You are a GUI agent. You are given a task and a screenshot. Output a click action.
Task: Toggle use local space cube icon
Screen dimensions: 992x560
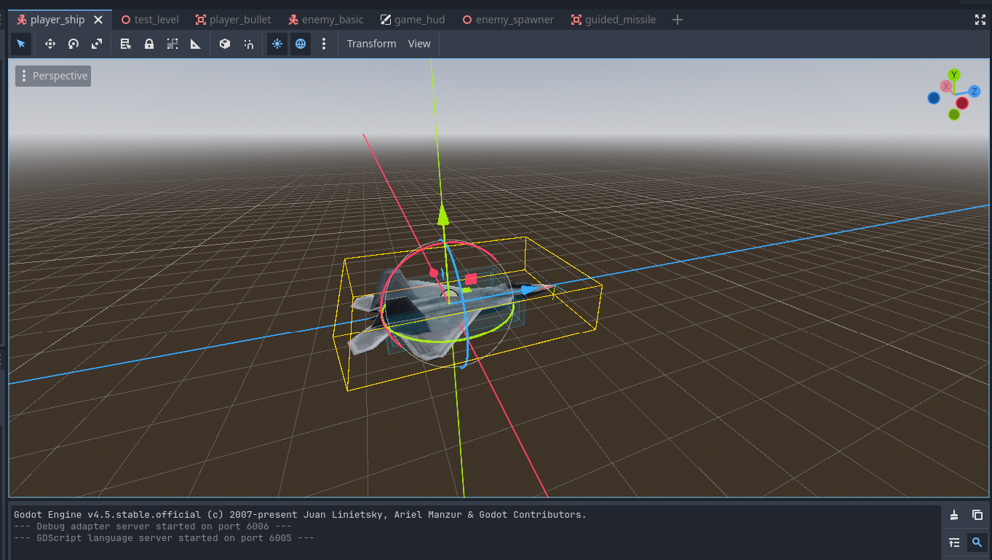(x=225, y=44)
